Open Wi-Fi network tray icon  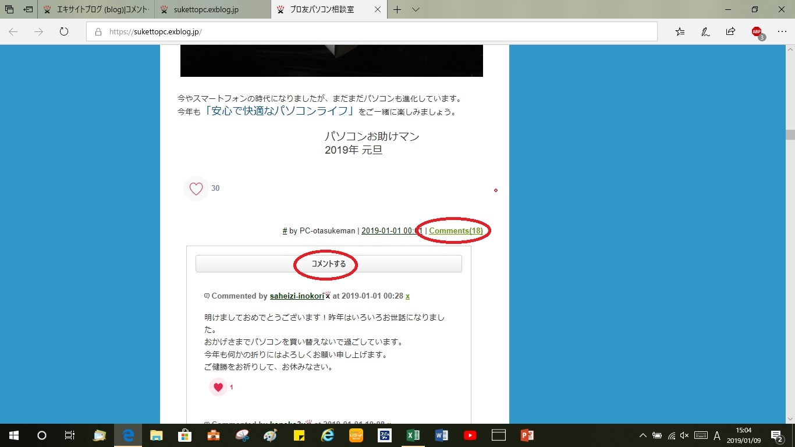672,435
